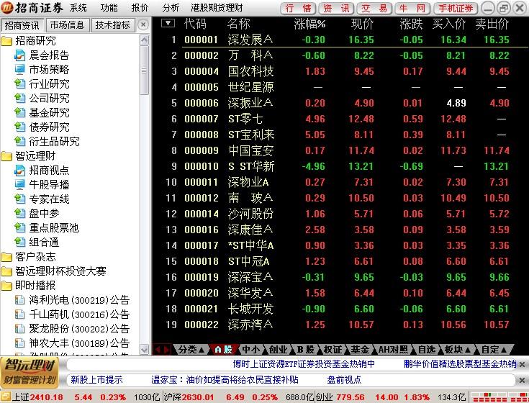Close the left information panel
Image resolution: width=529 pixels, height=403 pixels.
(143, 25)
